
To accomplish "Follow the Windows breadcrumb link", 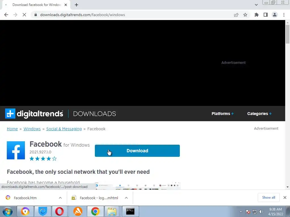I will click(x=32, y=129).
